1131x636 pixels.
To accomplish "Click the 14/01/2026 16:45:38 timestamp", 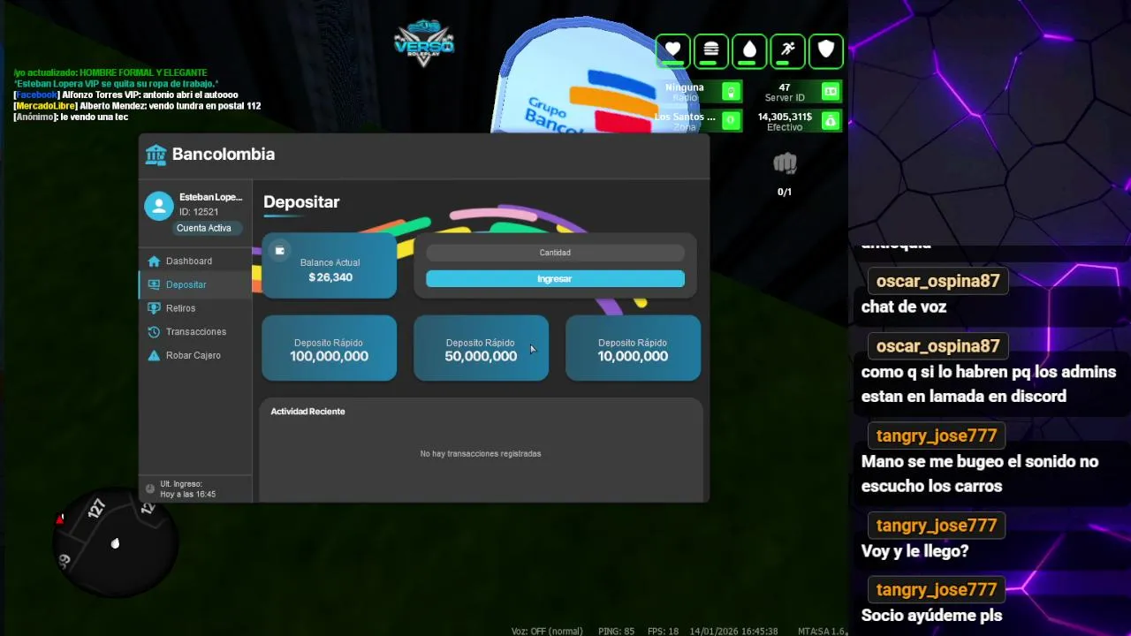I will coord(733,632).
